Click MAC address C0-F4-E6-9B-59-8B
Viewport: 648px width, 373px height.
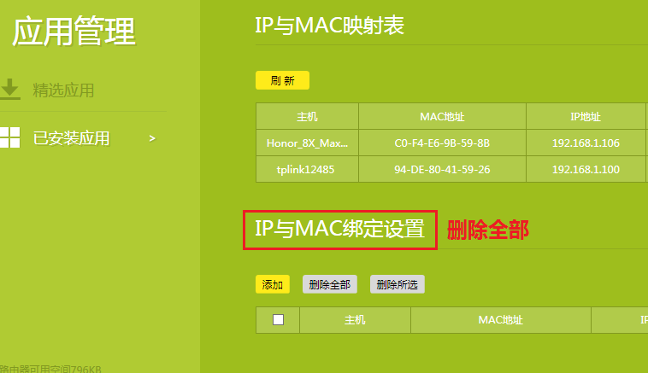[442, 143]
